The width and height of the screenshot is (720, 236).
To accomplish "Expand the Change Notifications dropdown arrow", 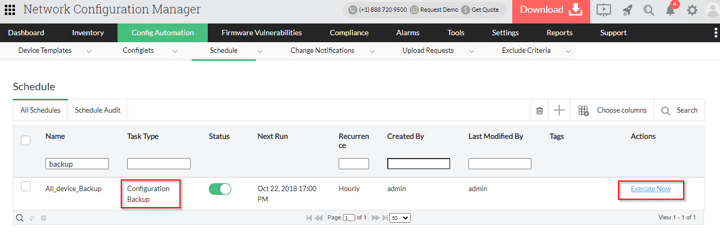I will click(372, 51).
